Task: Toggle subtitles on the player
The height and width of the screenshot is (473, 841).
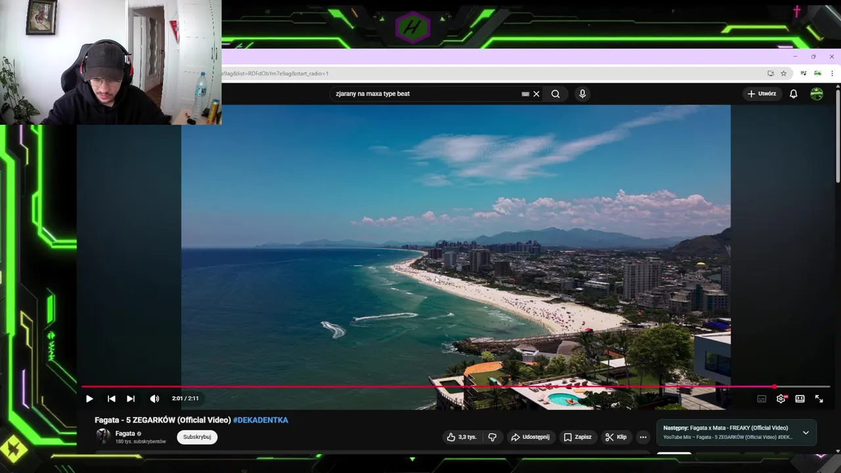Action: (761, 399)
